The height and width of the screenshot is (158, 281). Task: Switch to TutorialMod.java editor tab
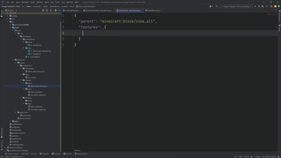[x=72, y=11]
